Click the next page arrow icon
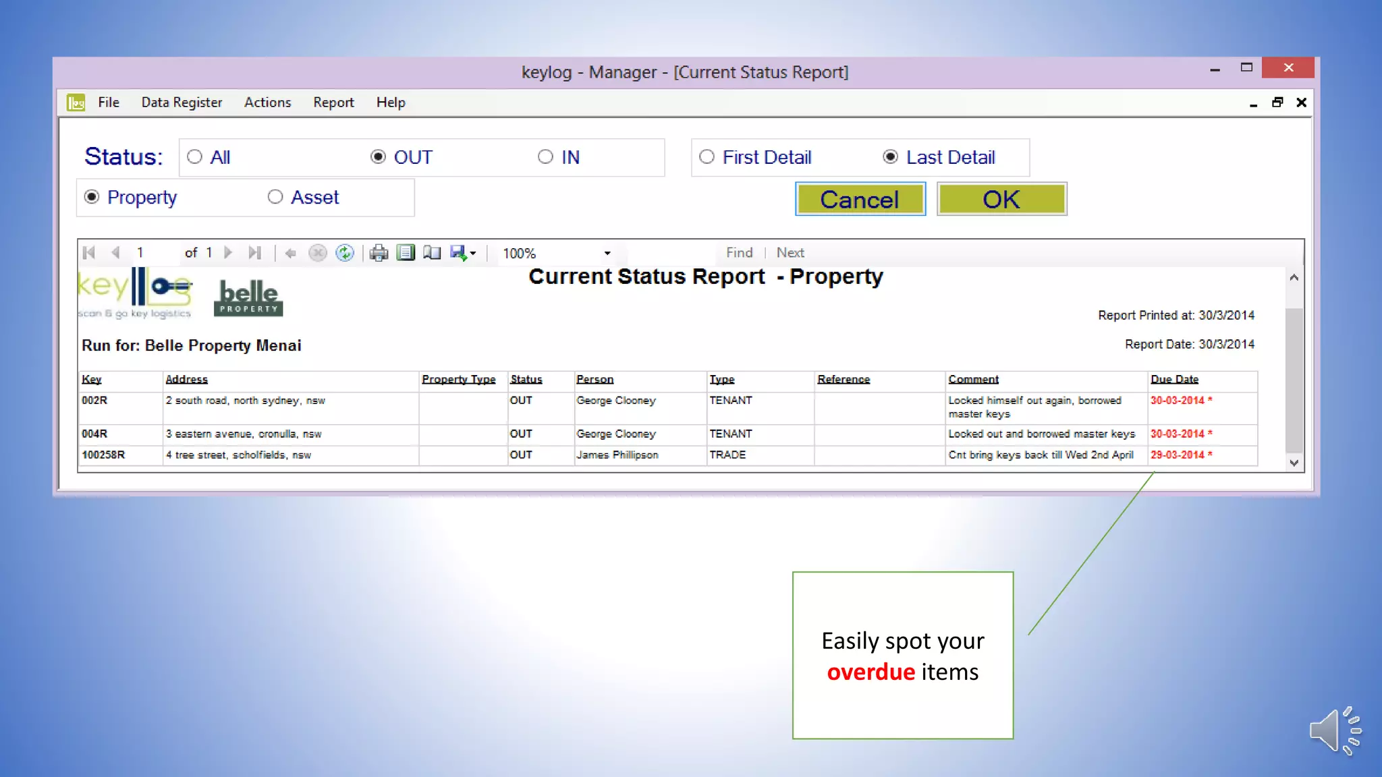Viewport: 1382px width, 777px height. 228,253
